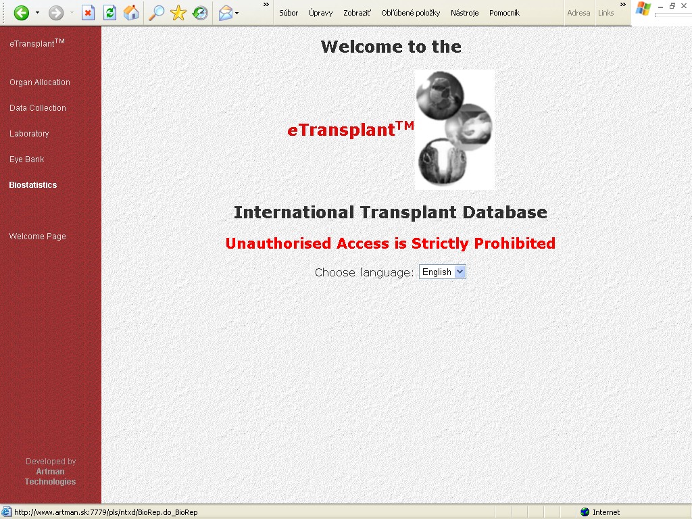Open Search with magnifying glass icon
This screenshot has width=692, height=519.
coord(156,13)
